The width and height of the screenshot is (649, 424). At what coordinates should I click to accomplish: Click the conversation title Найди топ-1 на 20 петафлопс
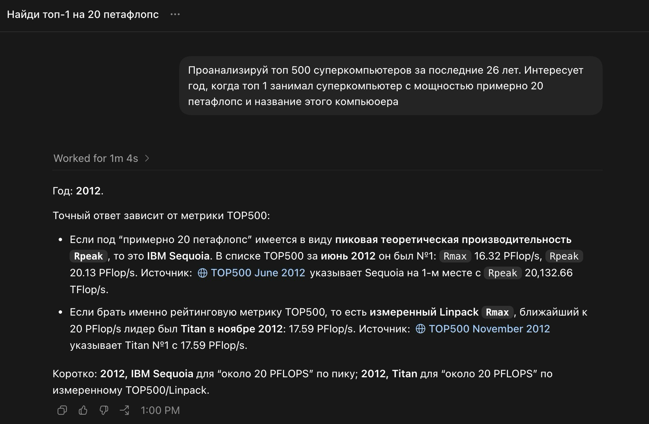pyautogui.click(x=83, y=15)
